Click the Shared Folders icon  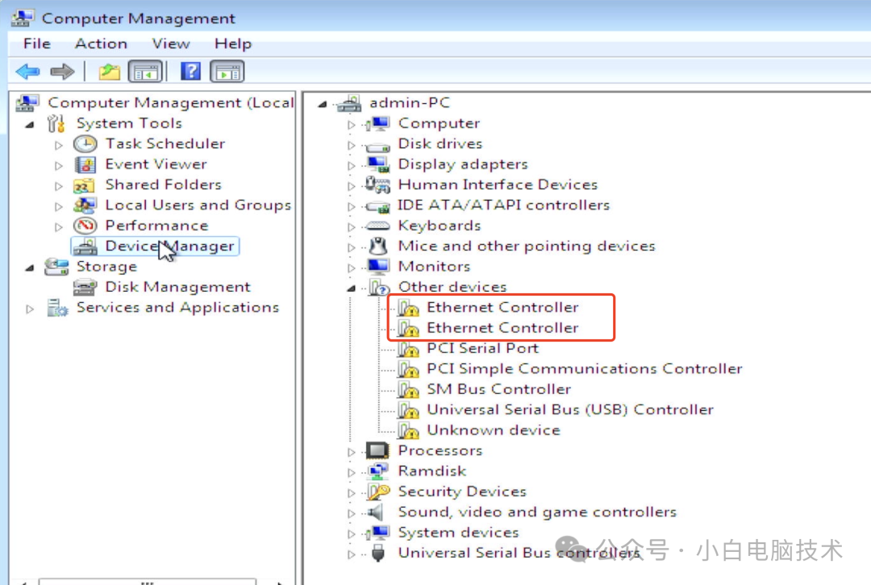coord(84,185)
